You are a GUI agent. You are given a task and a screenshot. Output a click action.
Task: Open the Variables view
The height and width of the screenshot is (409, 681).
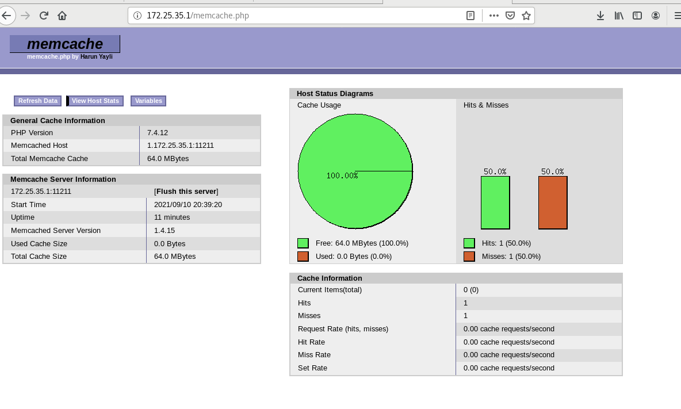click(148, 101)
